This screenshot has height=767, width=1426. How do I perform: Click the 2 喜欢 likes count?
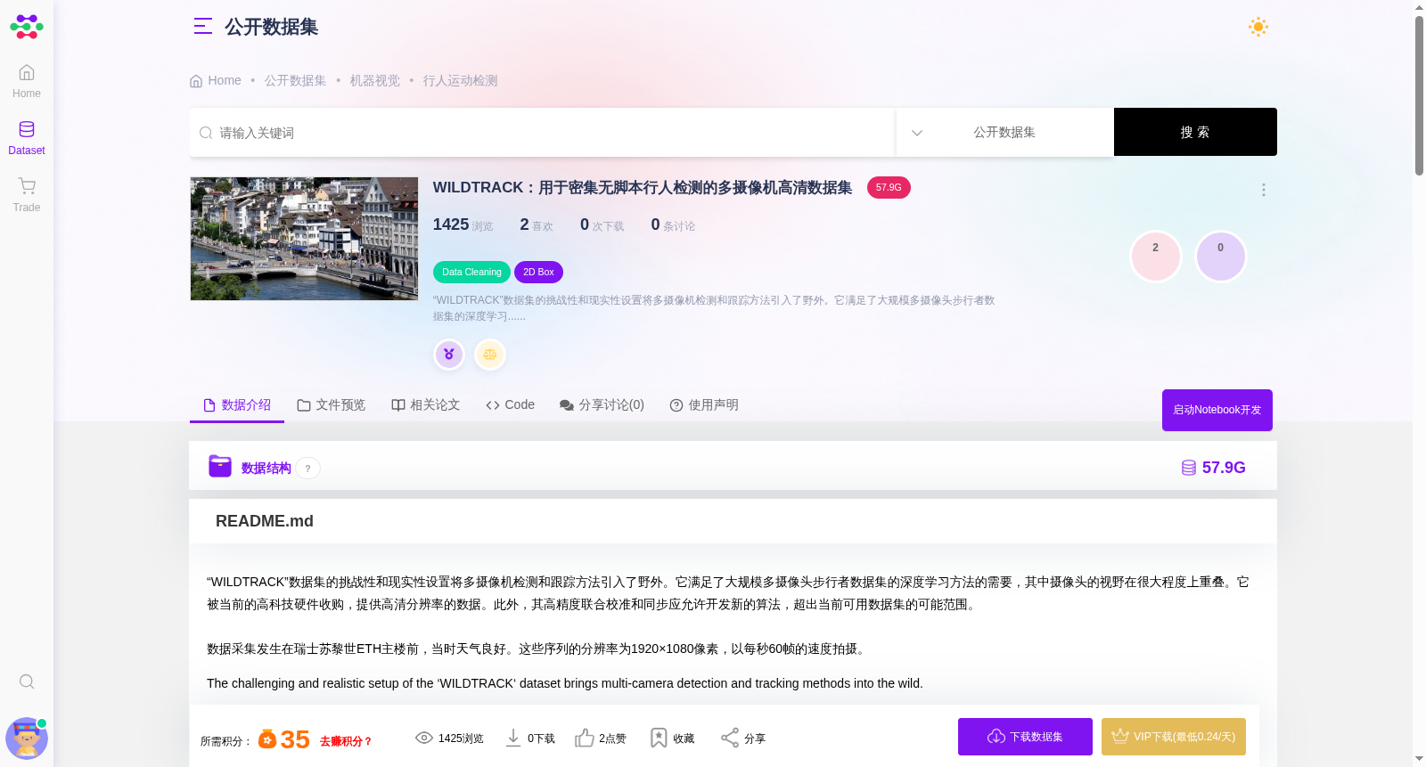point(537,224)
